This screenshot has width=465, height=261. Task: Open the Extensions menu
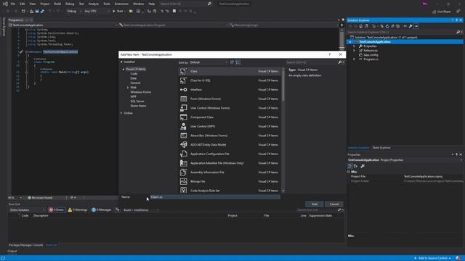121,4
